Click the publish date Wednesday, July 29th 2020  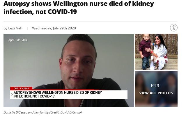(x=54, y=28)
